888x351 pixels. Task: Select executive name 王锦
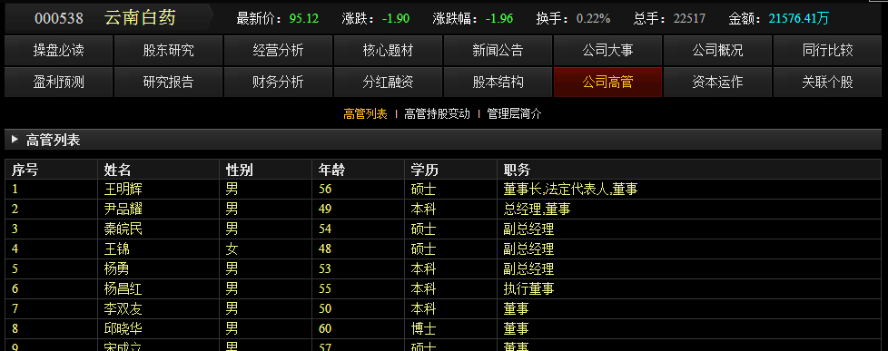click(116, 249)
